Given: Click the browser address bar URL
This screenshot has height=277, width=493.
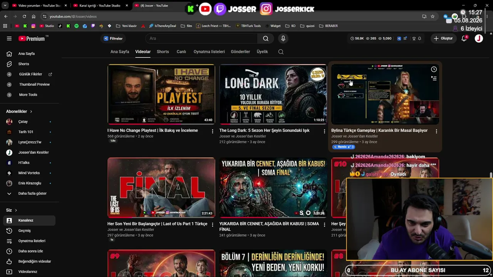Looking at the screenshot, I should coord(73,17).
